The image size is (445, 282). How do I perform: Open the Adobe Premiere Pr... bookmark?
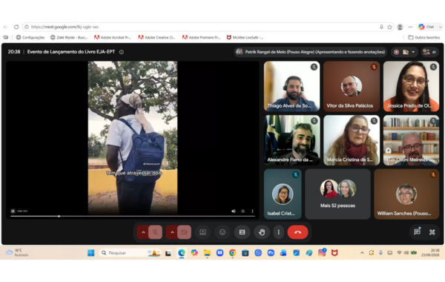pos(201,37)
